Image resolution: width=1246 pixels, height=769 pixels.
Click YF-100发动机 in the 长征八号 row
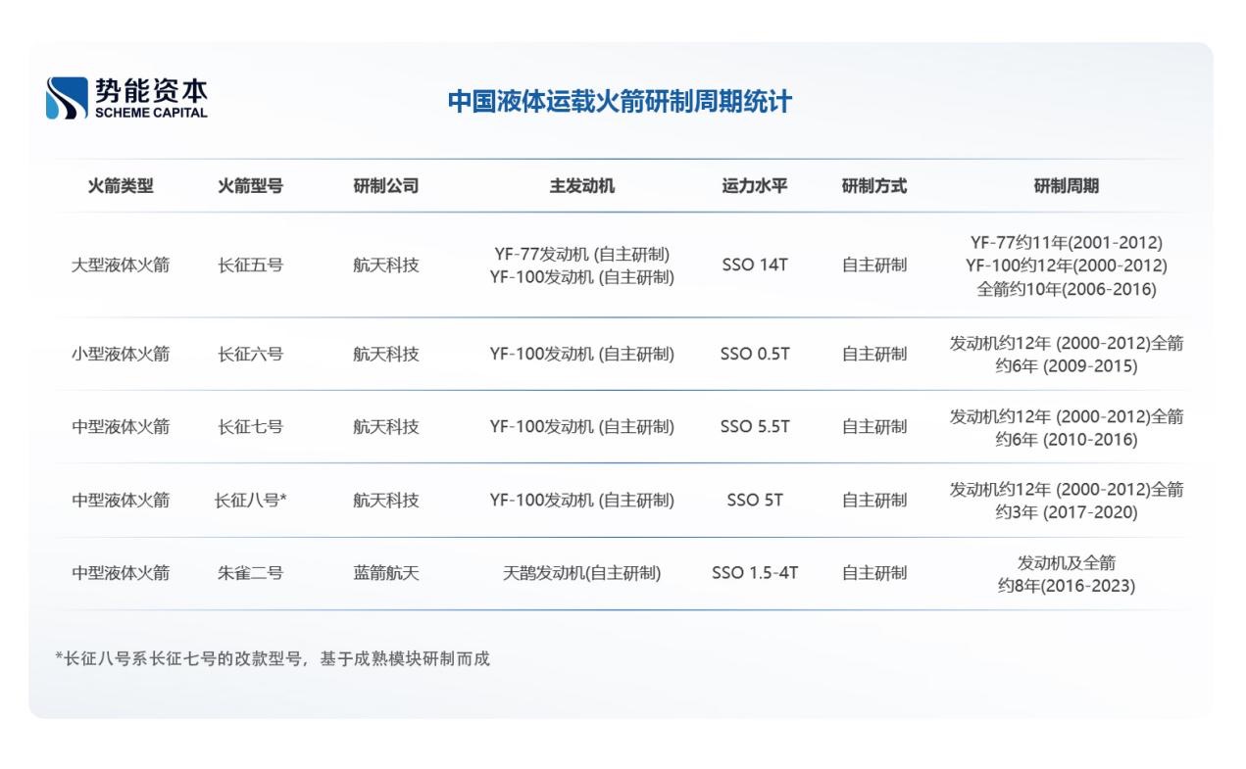coord(582,500)
